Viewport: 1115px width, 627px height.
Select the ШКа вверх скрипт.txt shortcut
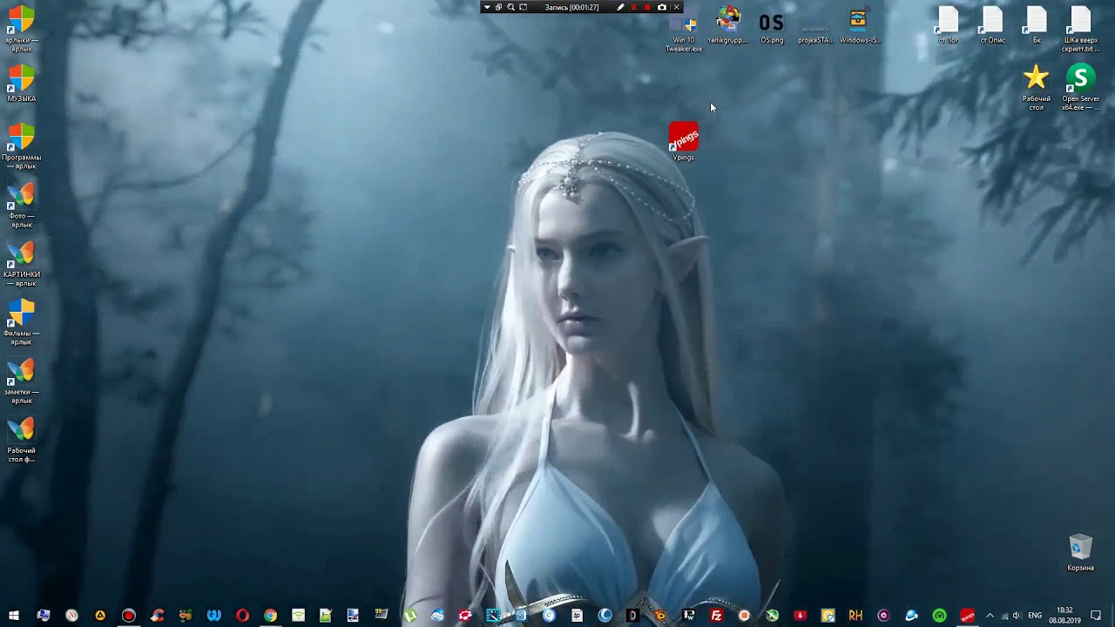[1080, 30]
